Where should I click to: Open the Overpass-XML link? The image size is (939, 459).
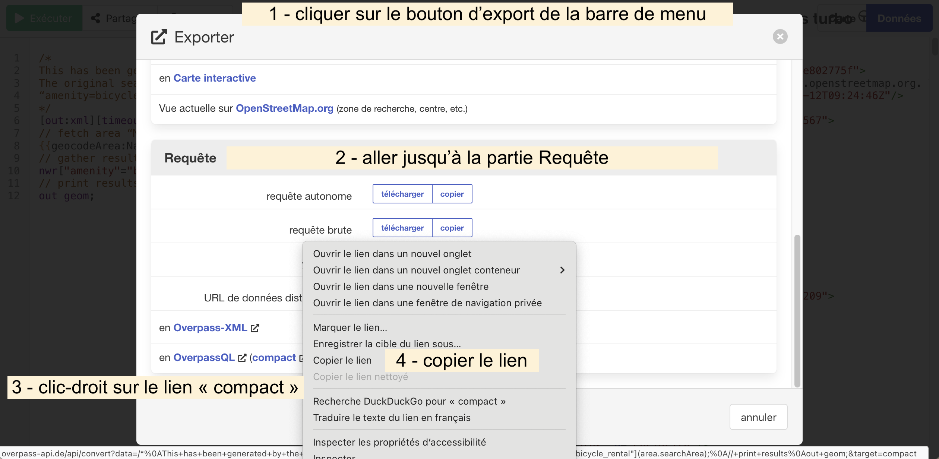pyautogui.click(x=211, y=327)
